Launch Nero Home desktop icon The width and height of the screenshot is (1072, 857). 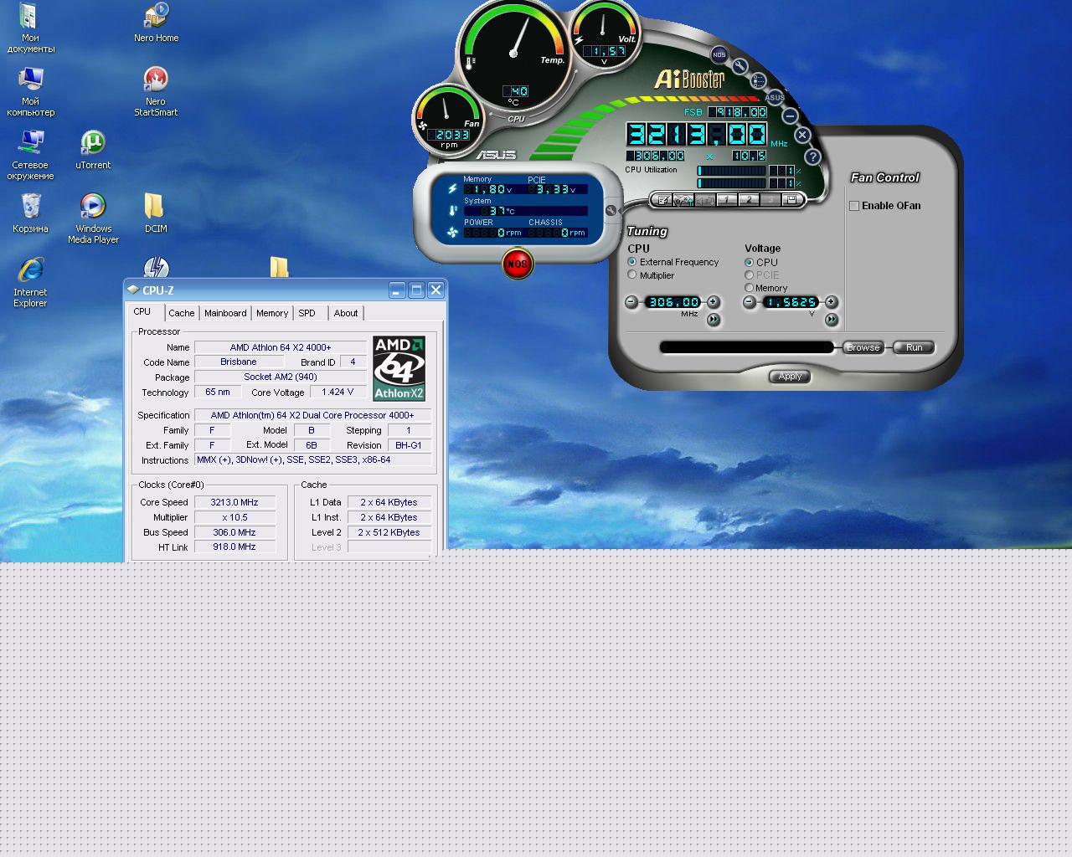[x=156, y=23]
